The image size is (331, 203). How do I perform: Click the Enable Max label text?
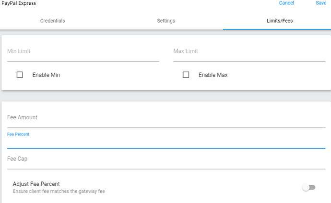coord(213,75)
